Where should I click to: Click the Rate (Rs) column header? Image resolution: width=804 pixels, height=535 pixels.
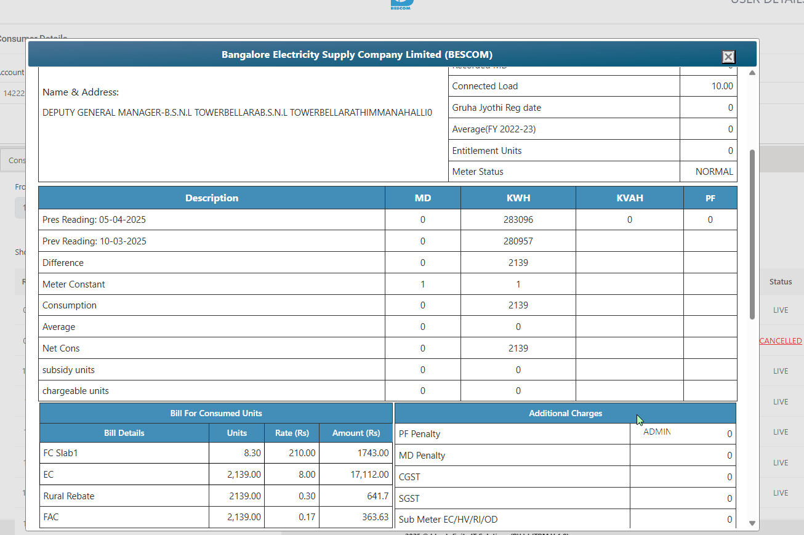coord(292,433)
